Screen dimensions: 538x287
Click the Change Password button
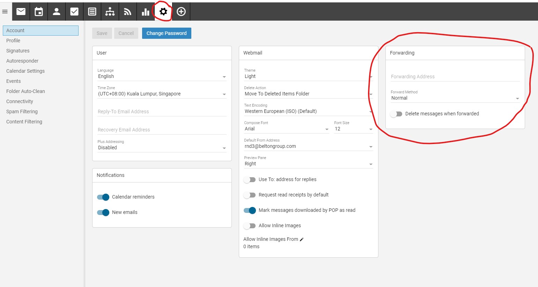point(167,33)
